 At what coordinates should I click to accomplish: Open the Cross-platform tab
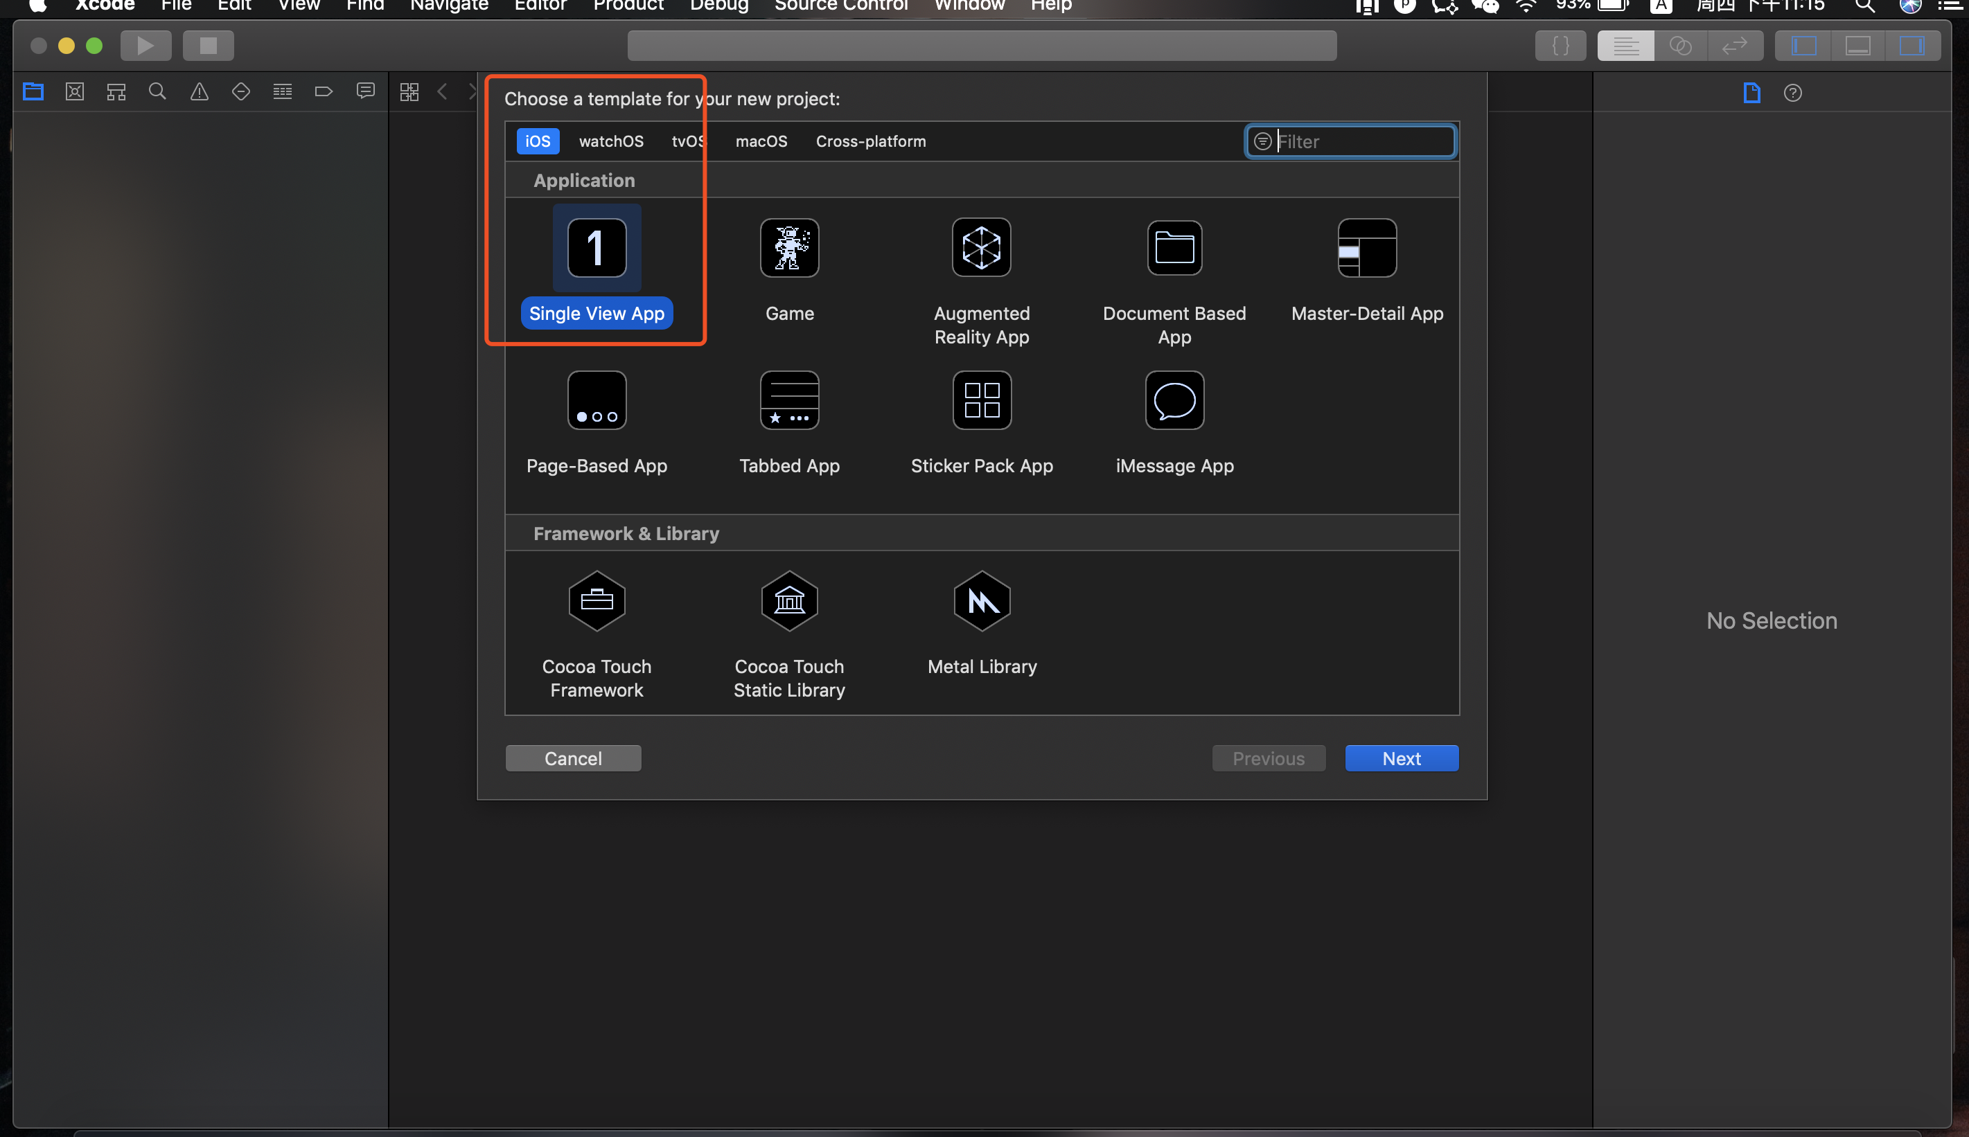[x=870, y=141]
